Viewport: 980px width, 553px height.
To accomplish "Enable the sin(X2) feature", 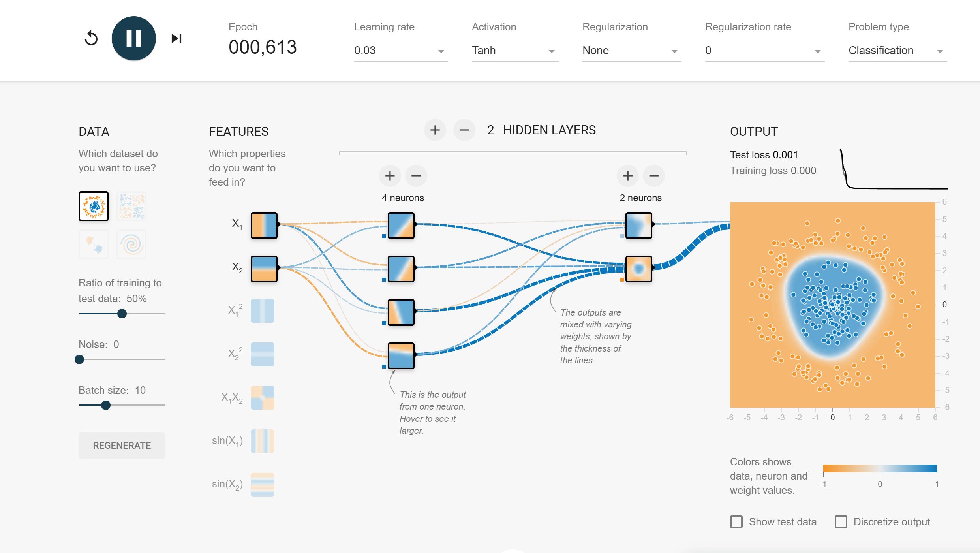I will click(x=263, y=485).
